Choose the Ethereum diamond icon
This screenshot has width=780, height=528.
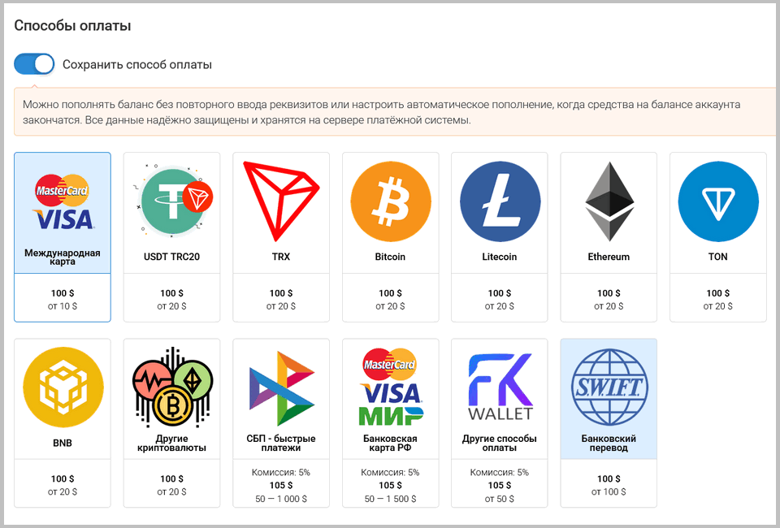(609, 201)
